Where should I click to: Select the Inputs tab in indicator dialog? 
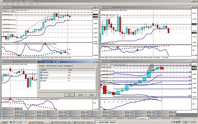tap(48, 66)
